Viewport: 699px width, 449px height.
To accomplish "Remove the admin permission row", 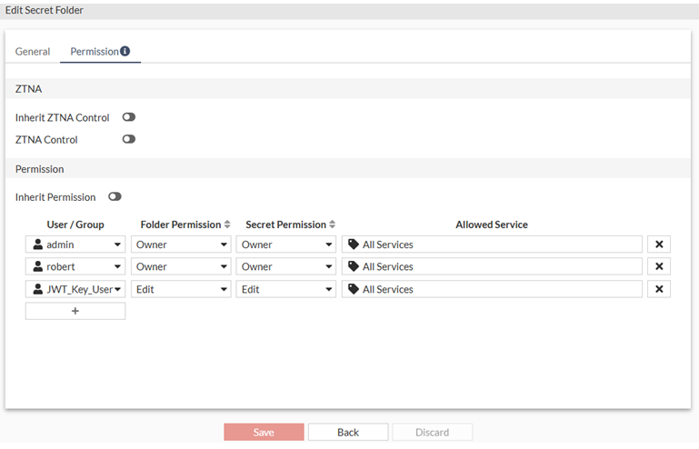I will pyautogui.click(x=659, y=244).
